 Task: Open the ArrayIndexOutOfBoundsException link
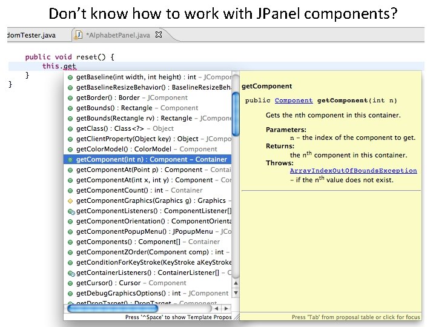pyautogui.click(x=354, y=170)
